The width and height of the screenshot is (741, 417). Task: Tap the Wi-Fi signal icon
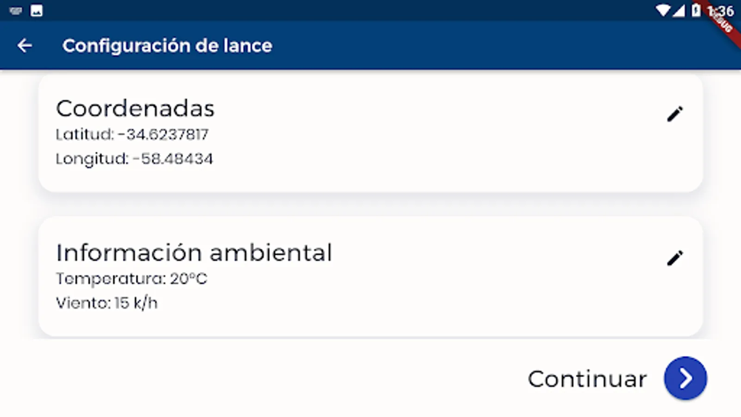tap(663, 11)
